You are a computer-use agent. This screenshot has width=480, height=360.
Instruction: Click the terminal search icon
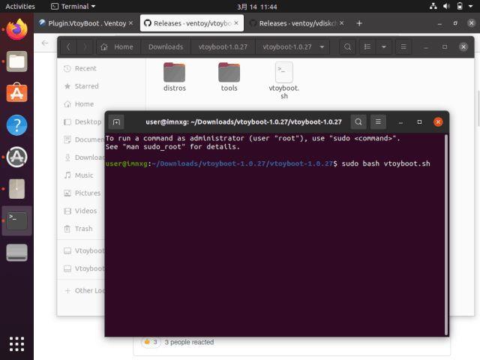[x=358, y=121]
